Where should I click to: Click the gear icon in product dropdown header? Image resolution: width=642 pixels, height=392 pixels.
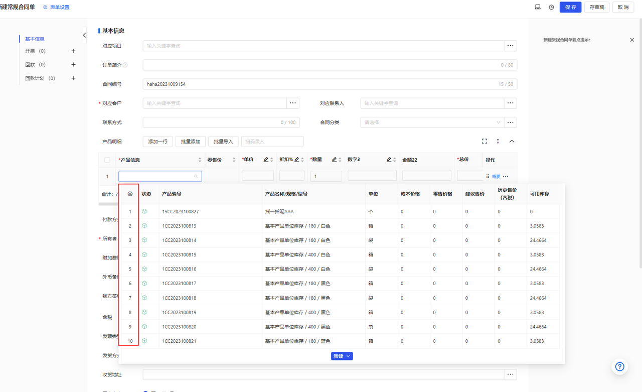coord(130,194)
